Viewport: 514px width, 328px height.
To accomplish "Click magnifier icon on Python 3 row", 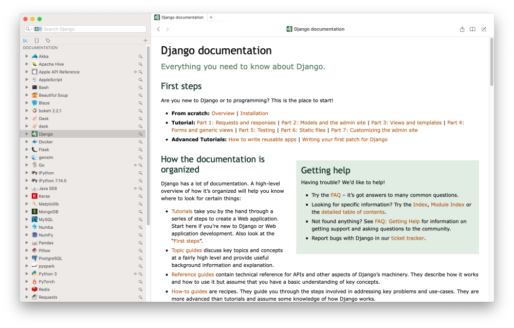I will 140,274.
